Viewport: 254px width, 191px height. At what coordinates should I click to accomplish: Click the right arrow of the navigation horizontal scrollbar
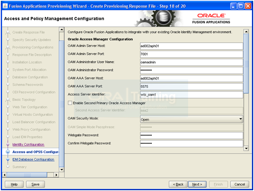pyautogui.click(x=56, y=175)
